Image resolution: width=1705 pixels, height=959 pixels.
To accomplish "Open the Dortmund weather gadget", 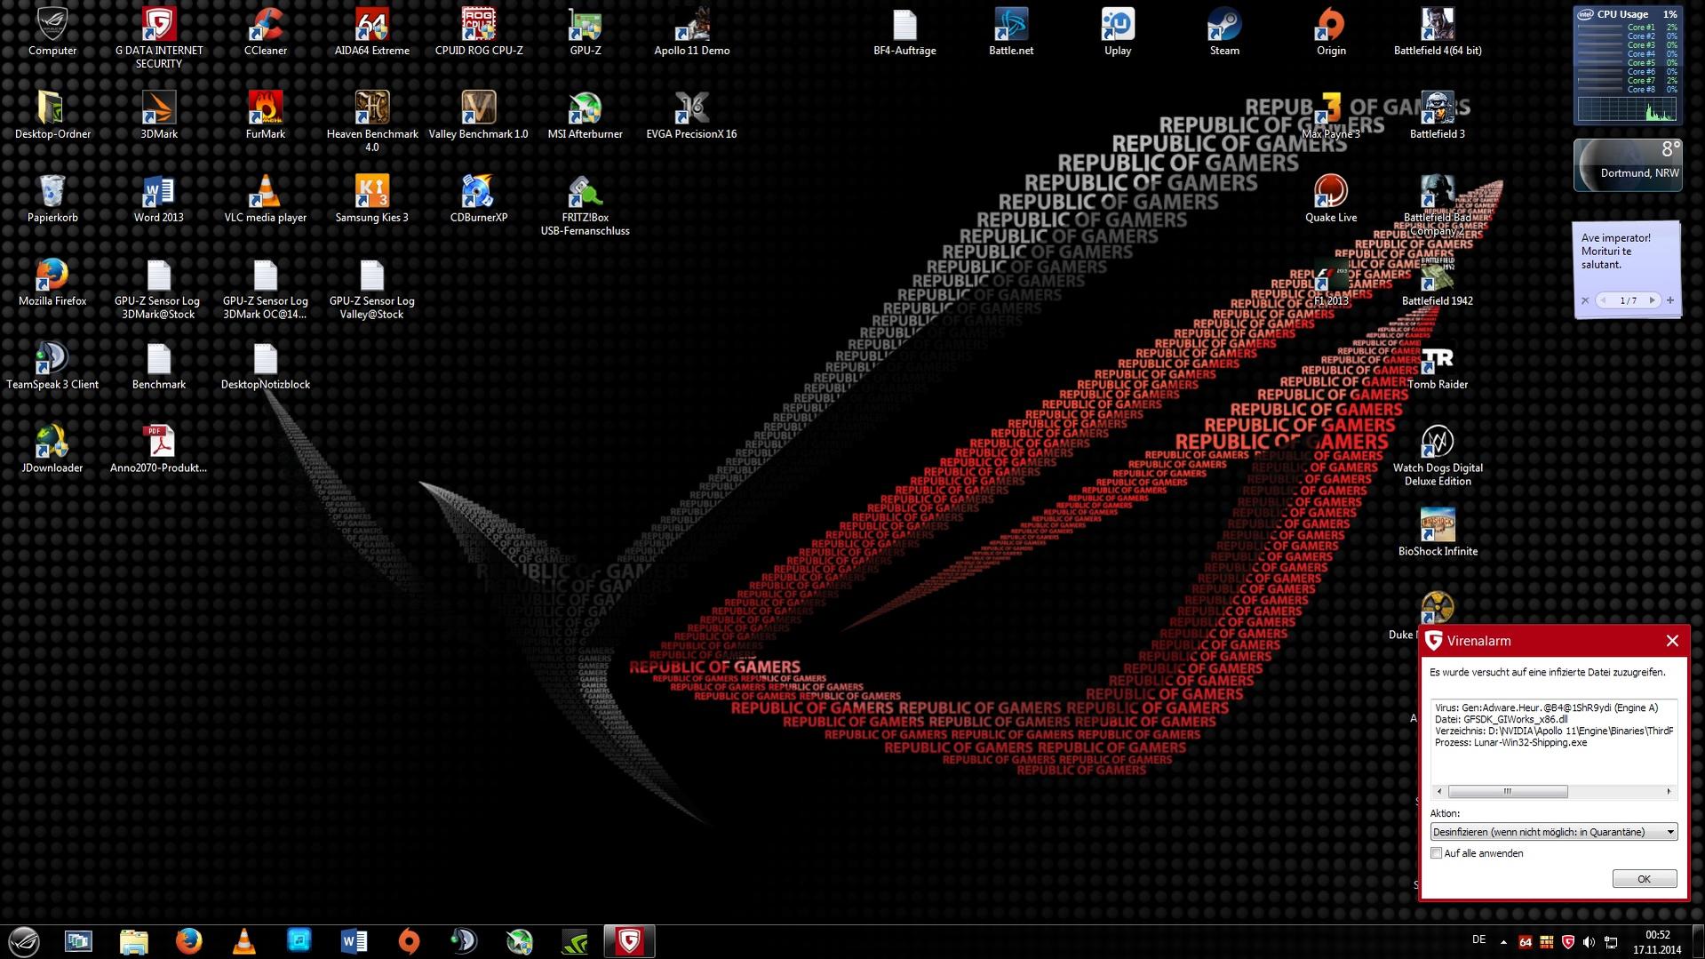I will pos(1627,165).
